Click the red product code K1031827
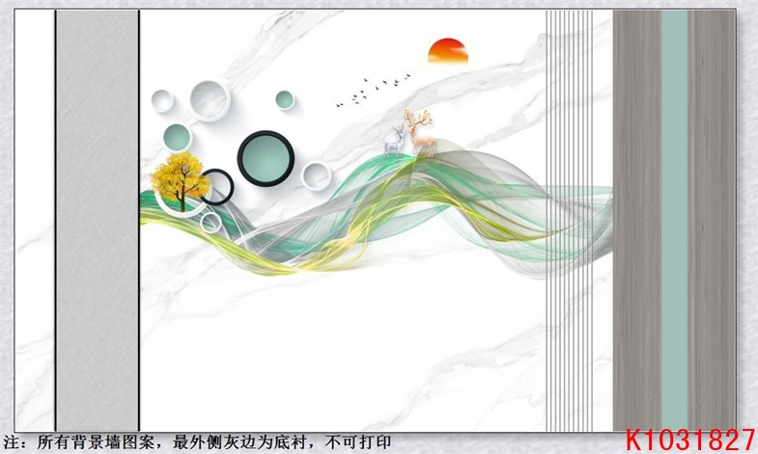 (x=690, y=440)
